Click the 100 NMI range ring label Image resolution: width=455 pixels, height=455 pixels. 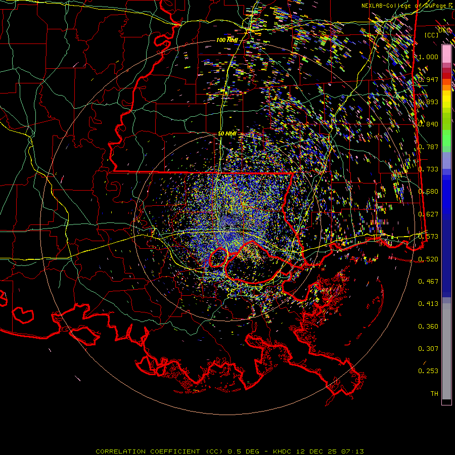tap(227, 40)
